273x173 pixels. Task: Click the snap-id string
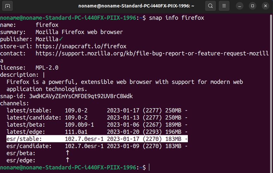81,96
